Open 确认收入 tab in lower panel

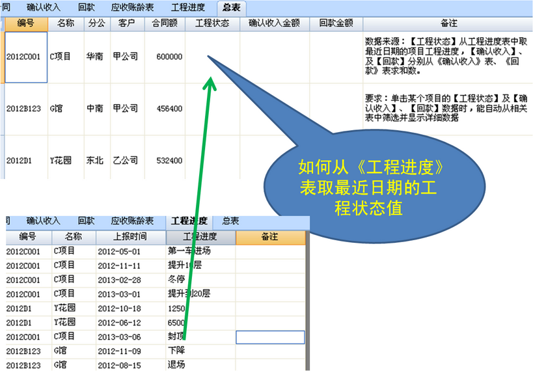click(x=43, y=221)
